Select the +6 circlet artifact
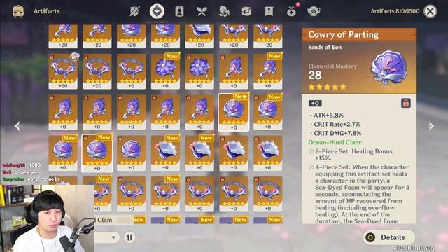448x252 pixels. point(131,71)
